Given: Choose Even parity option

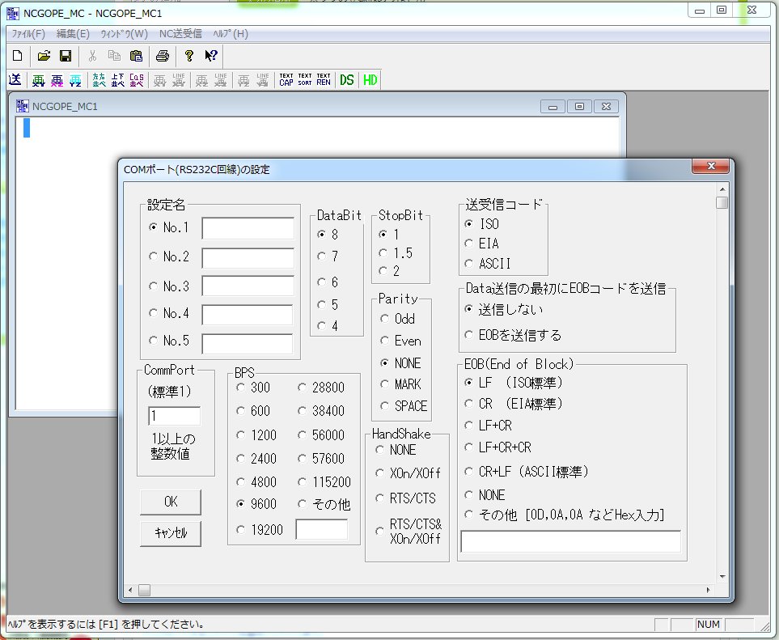Looking at the screenshot, I should pyautogui.click(x=383, y=341).
